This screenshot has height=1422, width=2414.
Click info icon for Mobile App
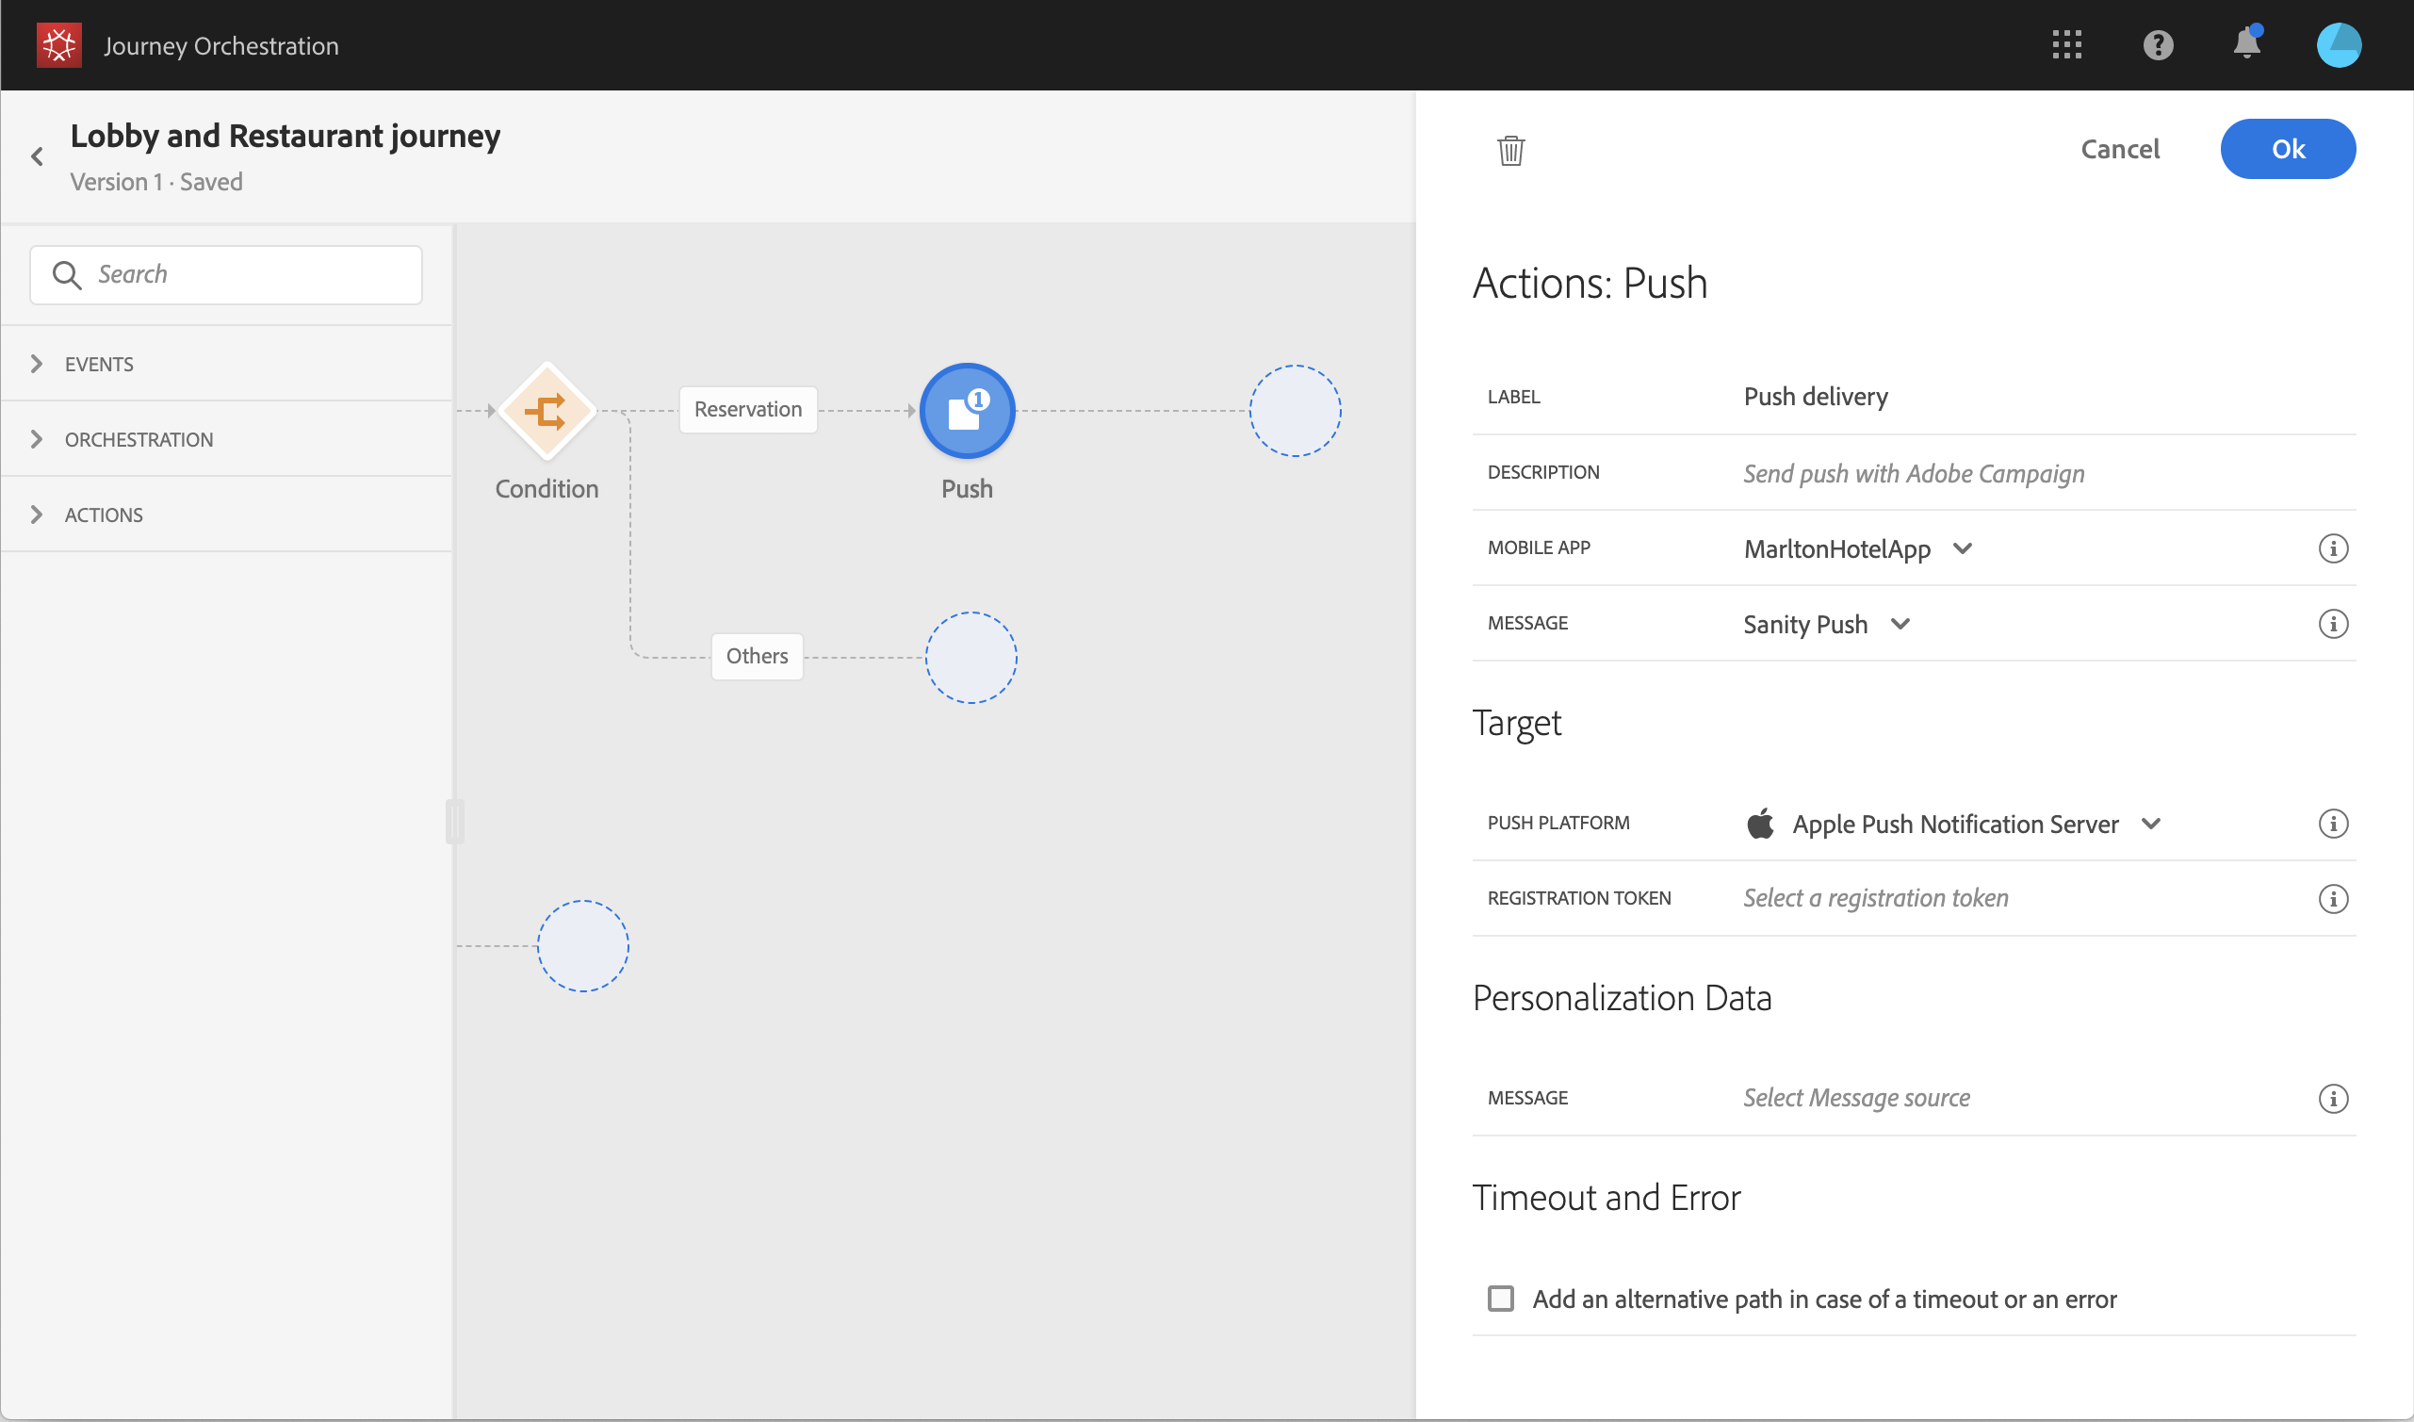pyautogui.click(x=2333, y=548)
